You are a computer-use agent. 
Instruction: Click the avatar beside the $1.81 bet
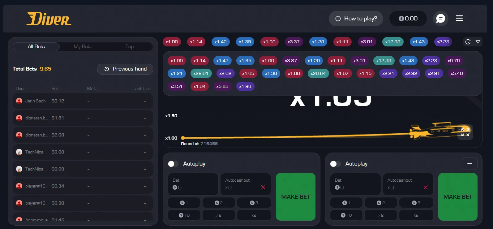pos(19,118)
